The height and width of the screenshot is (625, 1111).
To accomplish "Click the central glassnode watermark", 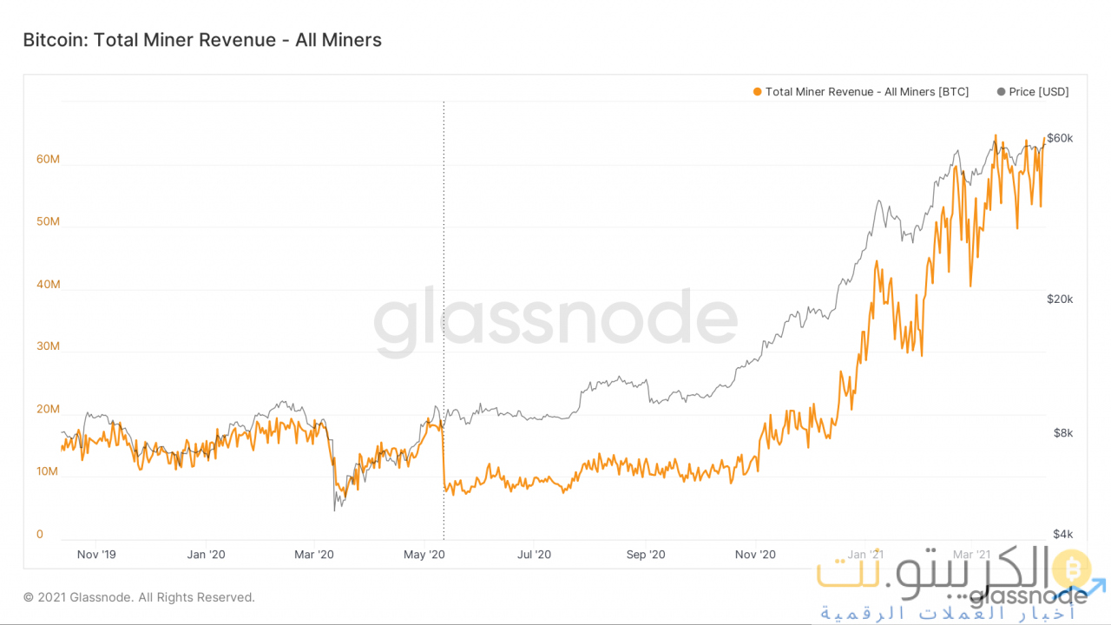I will coord(555,323).
